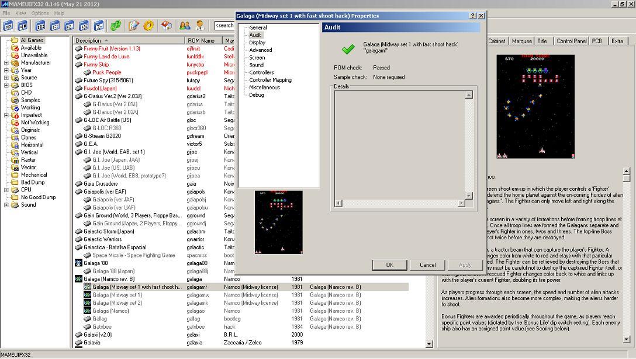Click the game list scrollbar down arrow
The height and width of the screenshot is (359, 636).
[429, 344]
